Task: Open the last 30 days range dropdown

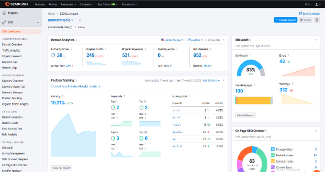Action: coord(211,80)
